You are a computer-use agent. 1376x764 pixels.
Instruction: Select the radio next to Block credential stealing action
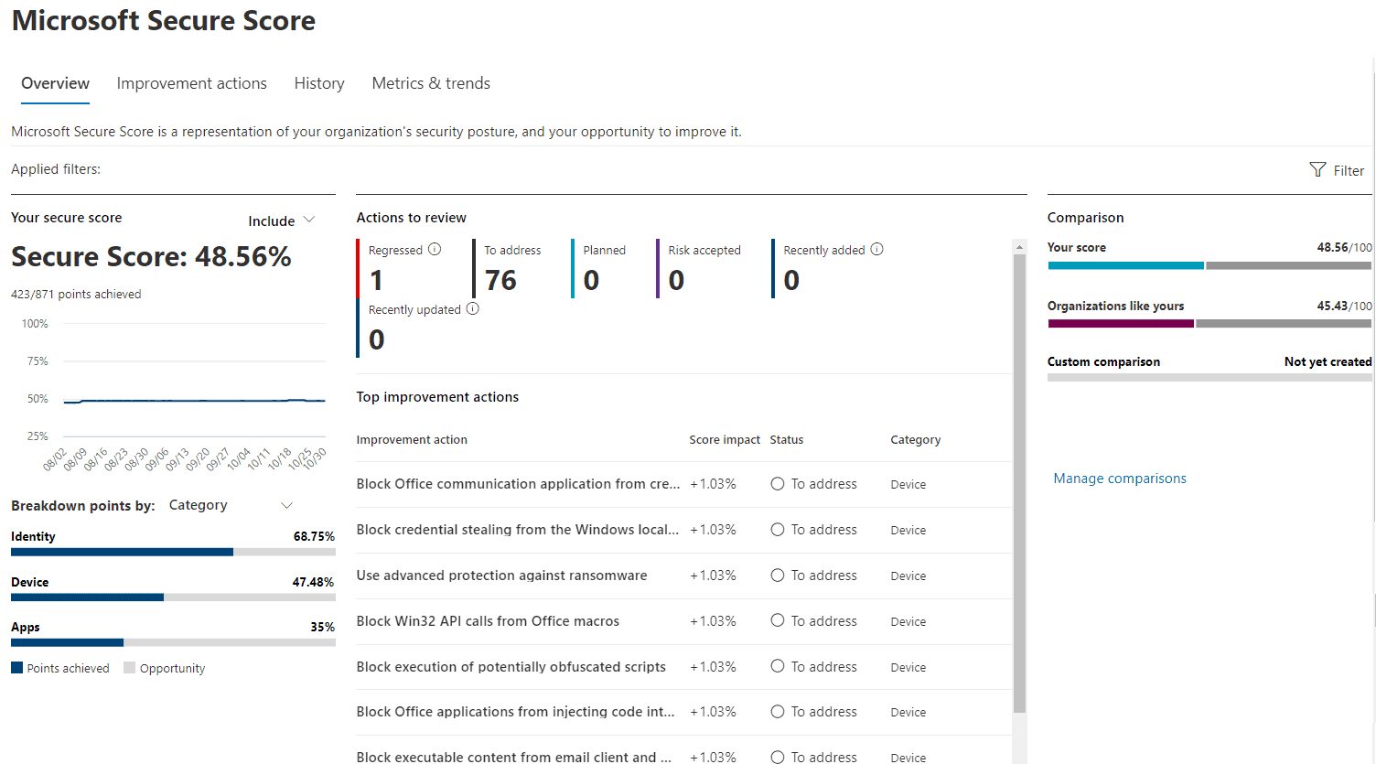(777, 529)
